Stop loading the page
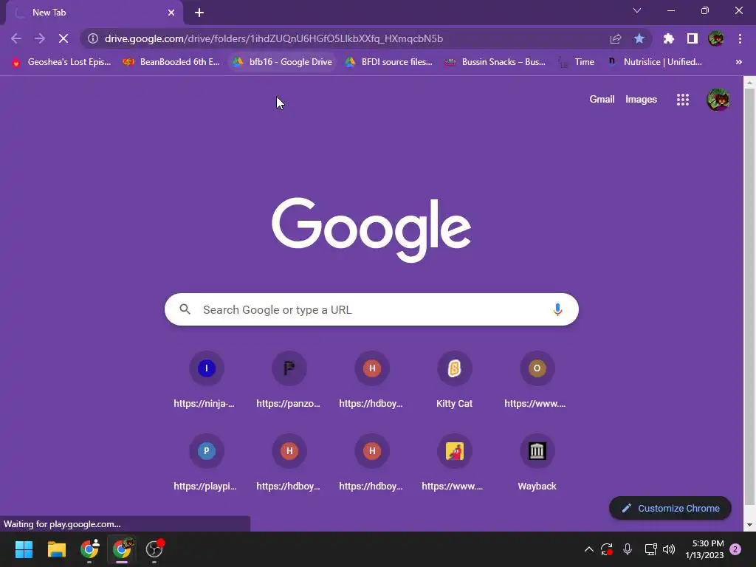The width and height of the screenshot is (756, 567). coord(63,38)
